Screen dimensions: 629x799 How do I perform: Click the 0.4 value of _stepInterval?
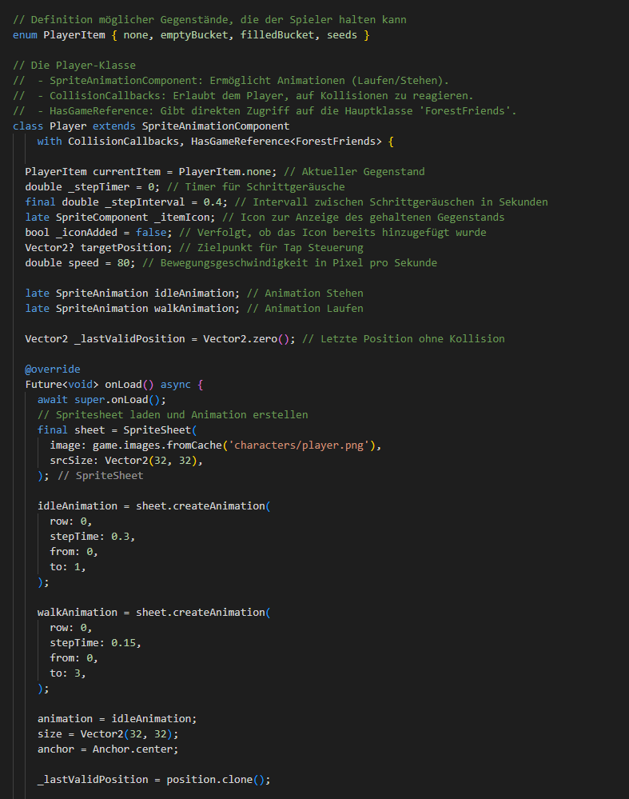point(212,202)
